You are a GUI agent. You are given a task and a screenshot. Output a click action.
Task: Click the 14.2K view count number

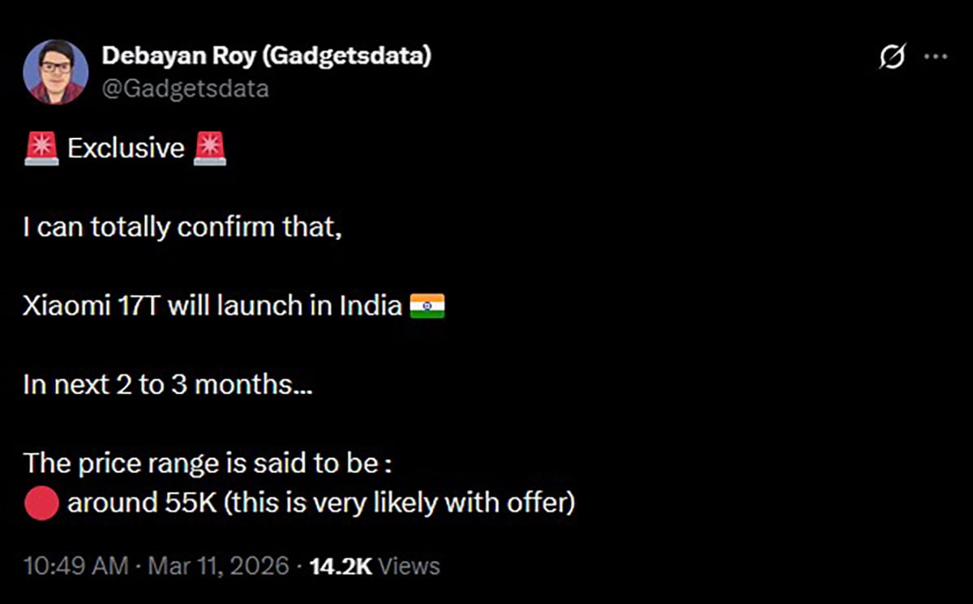340,566
